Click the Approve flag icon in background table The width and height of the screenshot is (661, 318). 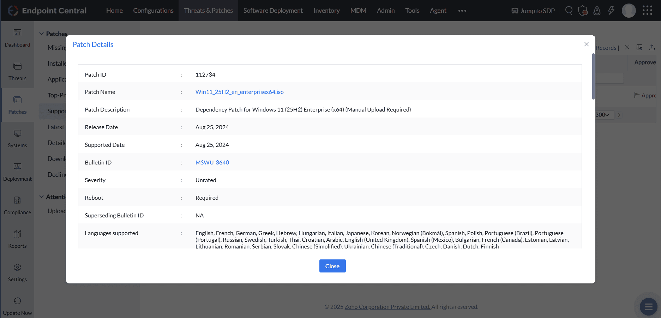coord(637,95)
